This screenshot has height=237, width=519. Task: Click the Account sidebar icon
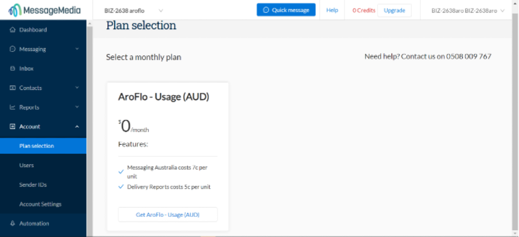point(13,127)
